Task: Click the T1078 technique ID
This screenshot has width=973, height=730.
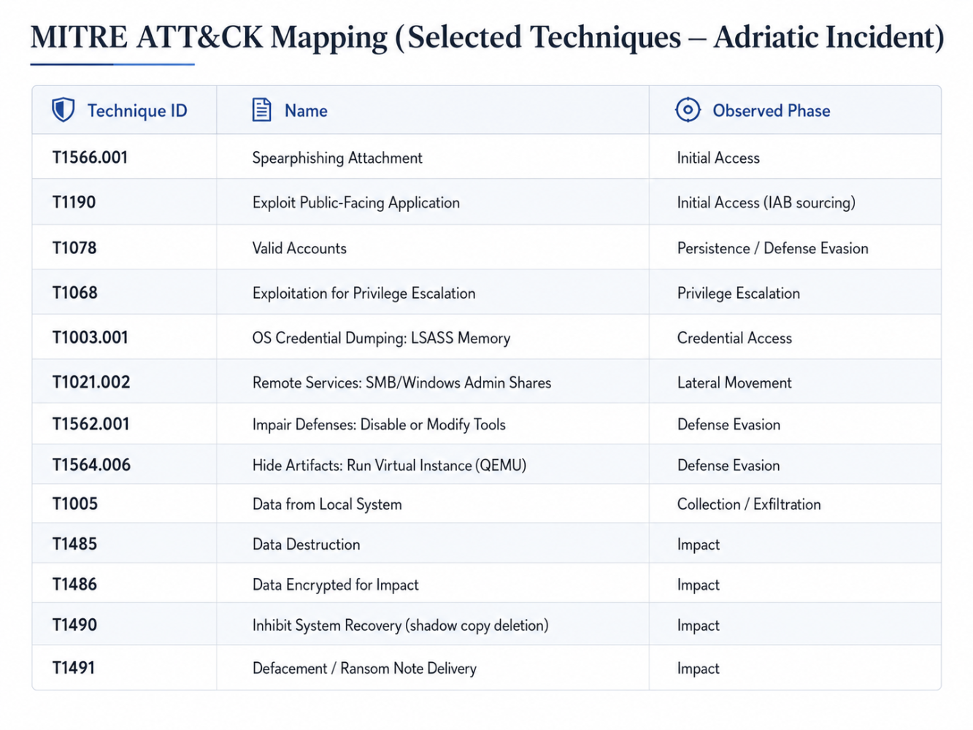Action: [x=74, y=248]
